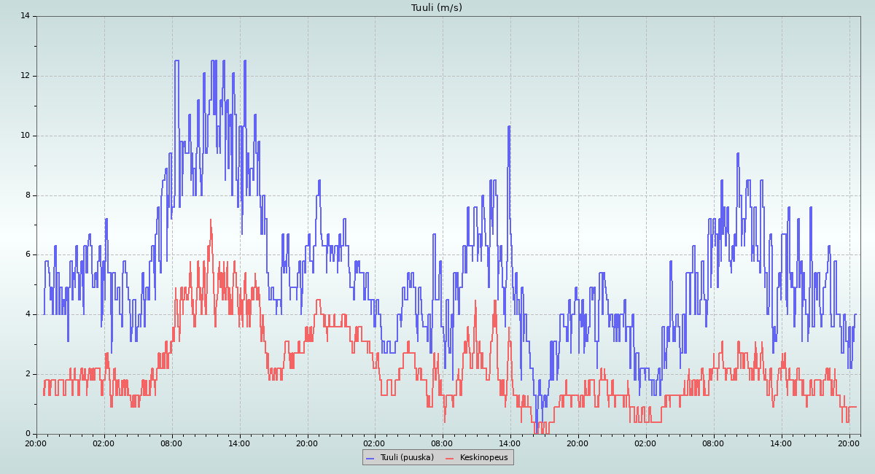This screenshot has width=875, height=474.
Task: Click the y-axis label 4
Action: tap(28, 314)
